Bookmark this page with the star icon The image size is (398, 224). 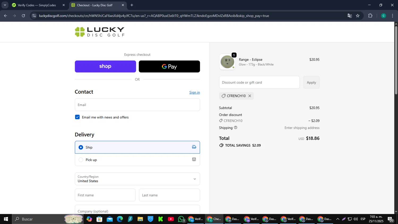(358, 16)
